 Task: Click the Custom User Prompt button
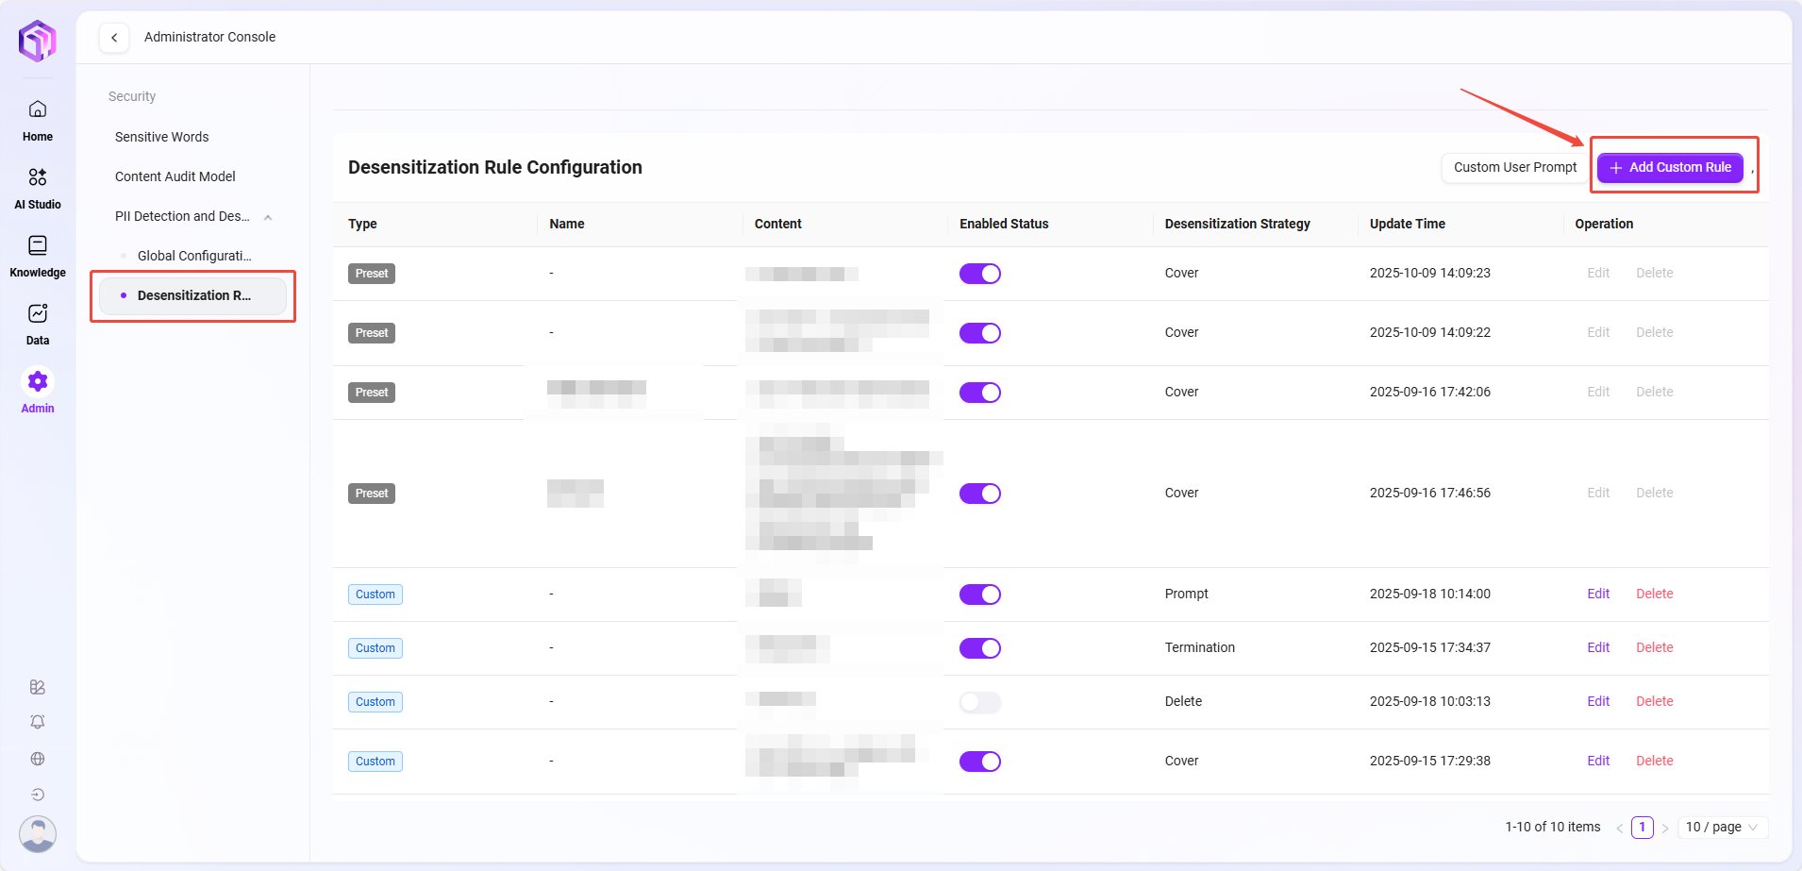pos(1514,167)
